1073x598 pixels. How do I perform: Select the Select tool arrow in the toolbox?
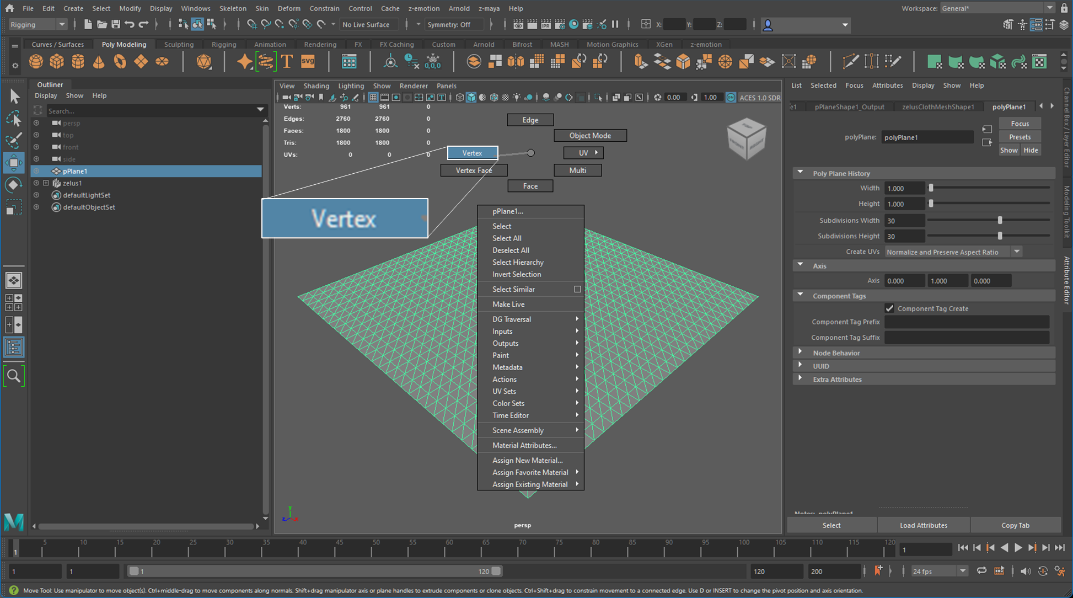tap(14, 96)
